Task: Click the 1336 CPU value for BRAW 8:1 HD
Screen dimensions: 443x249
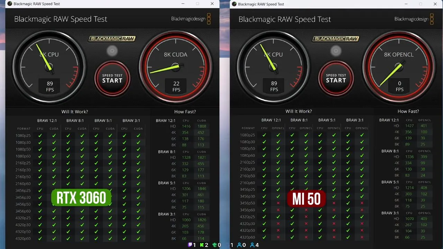Action: [x=409, y=157]
